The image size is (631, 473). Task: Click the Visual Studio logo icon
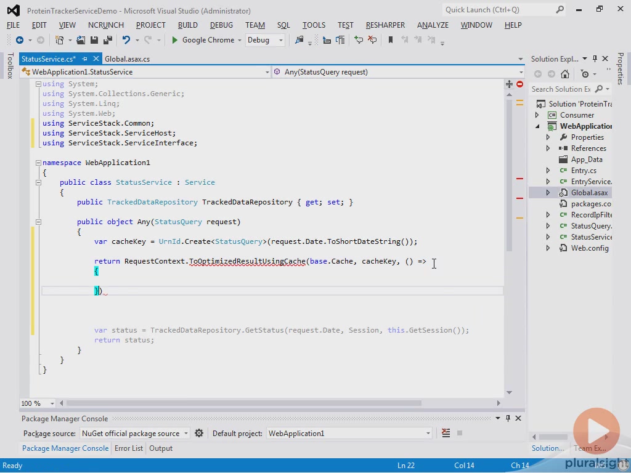(14, 10)
